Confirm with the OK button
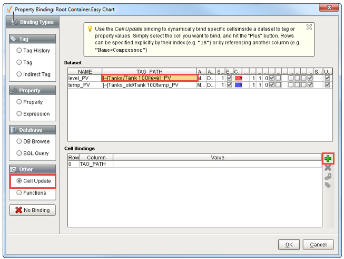Viewport: 344px width, 259px height. [x=289, y=245]
